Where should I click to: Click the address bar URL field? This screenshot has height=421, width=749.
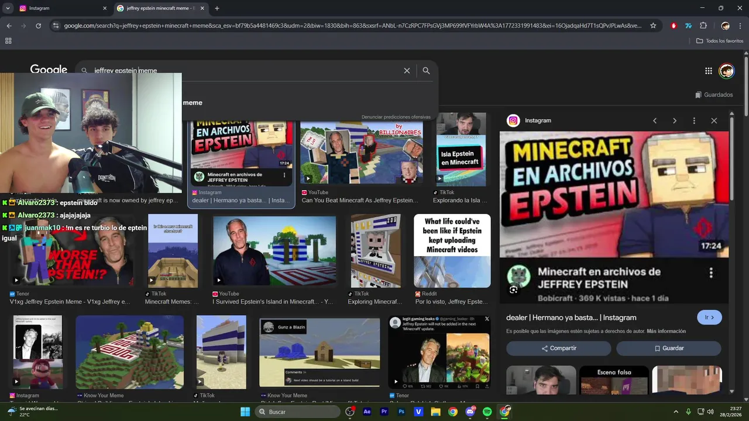pos(352,26)
